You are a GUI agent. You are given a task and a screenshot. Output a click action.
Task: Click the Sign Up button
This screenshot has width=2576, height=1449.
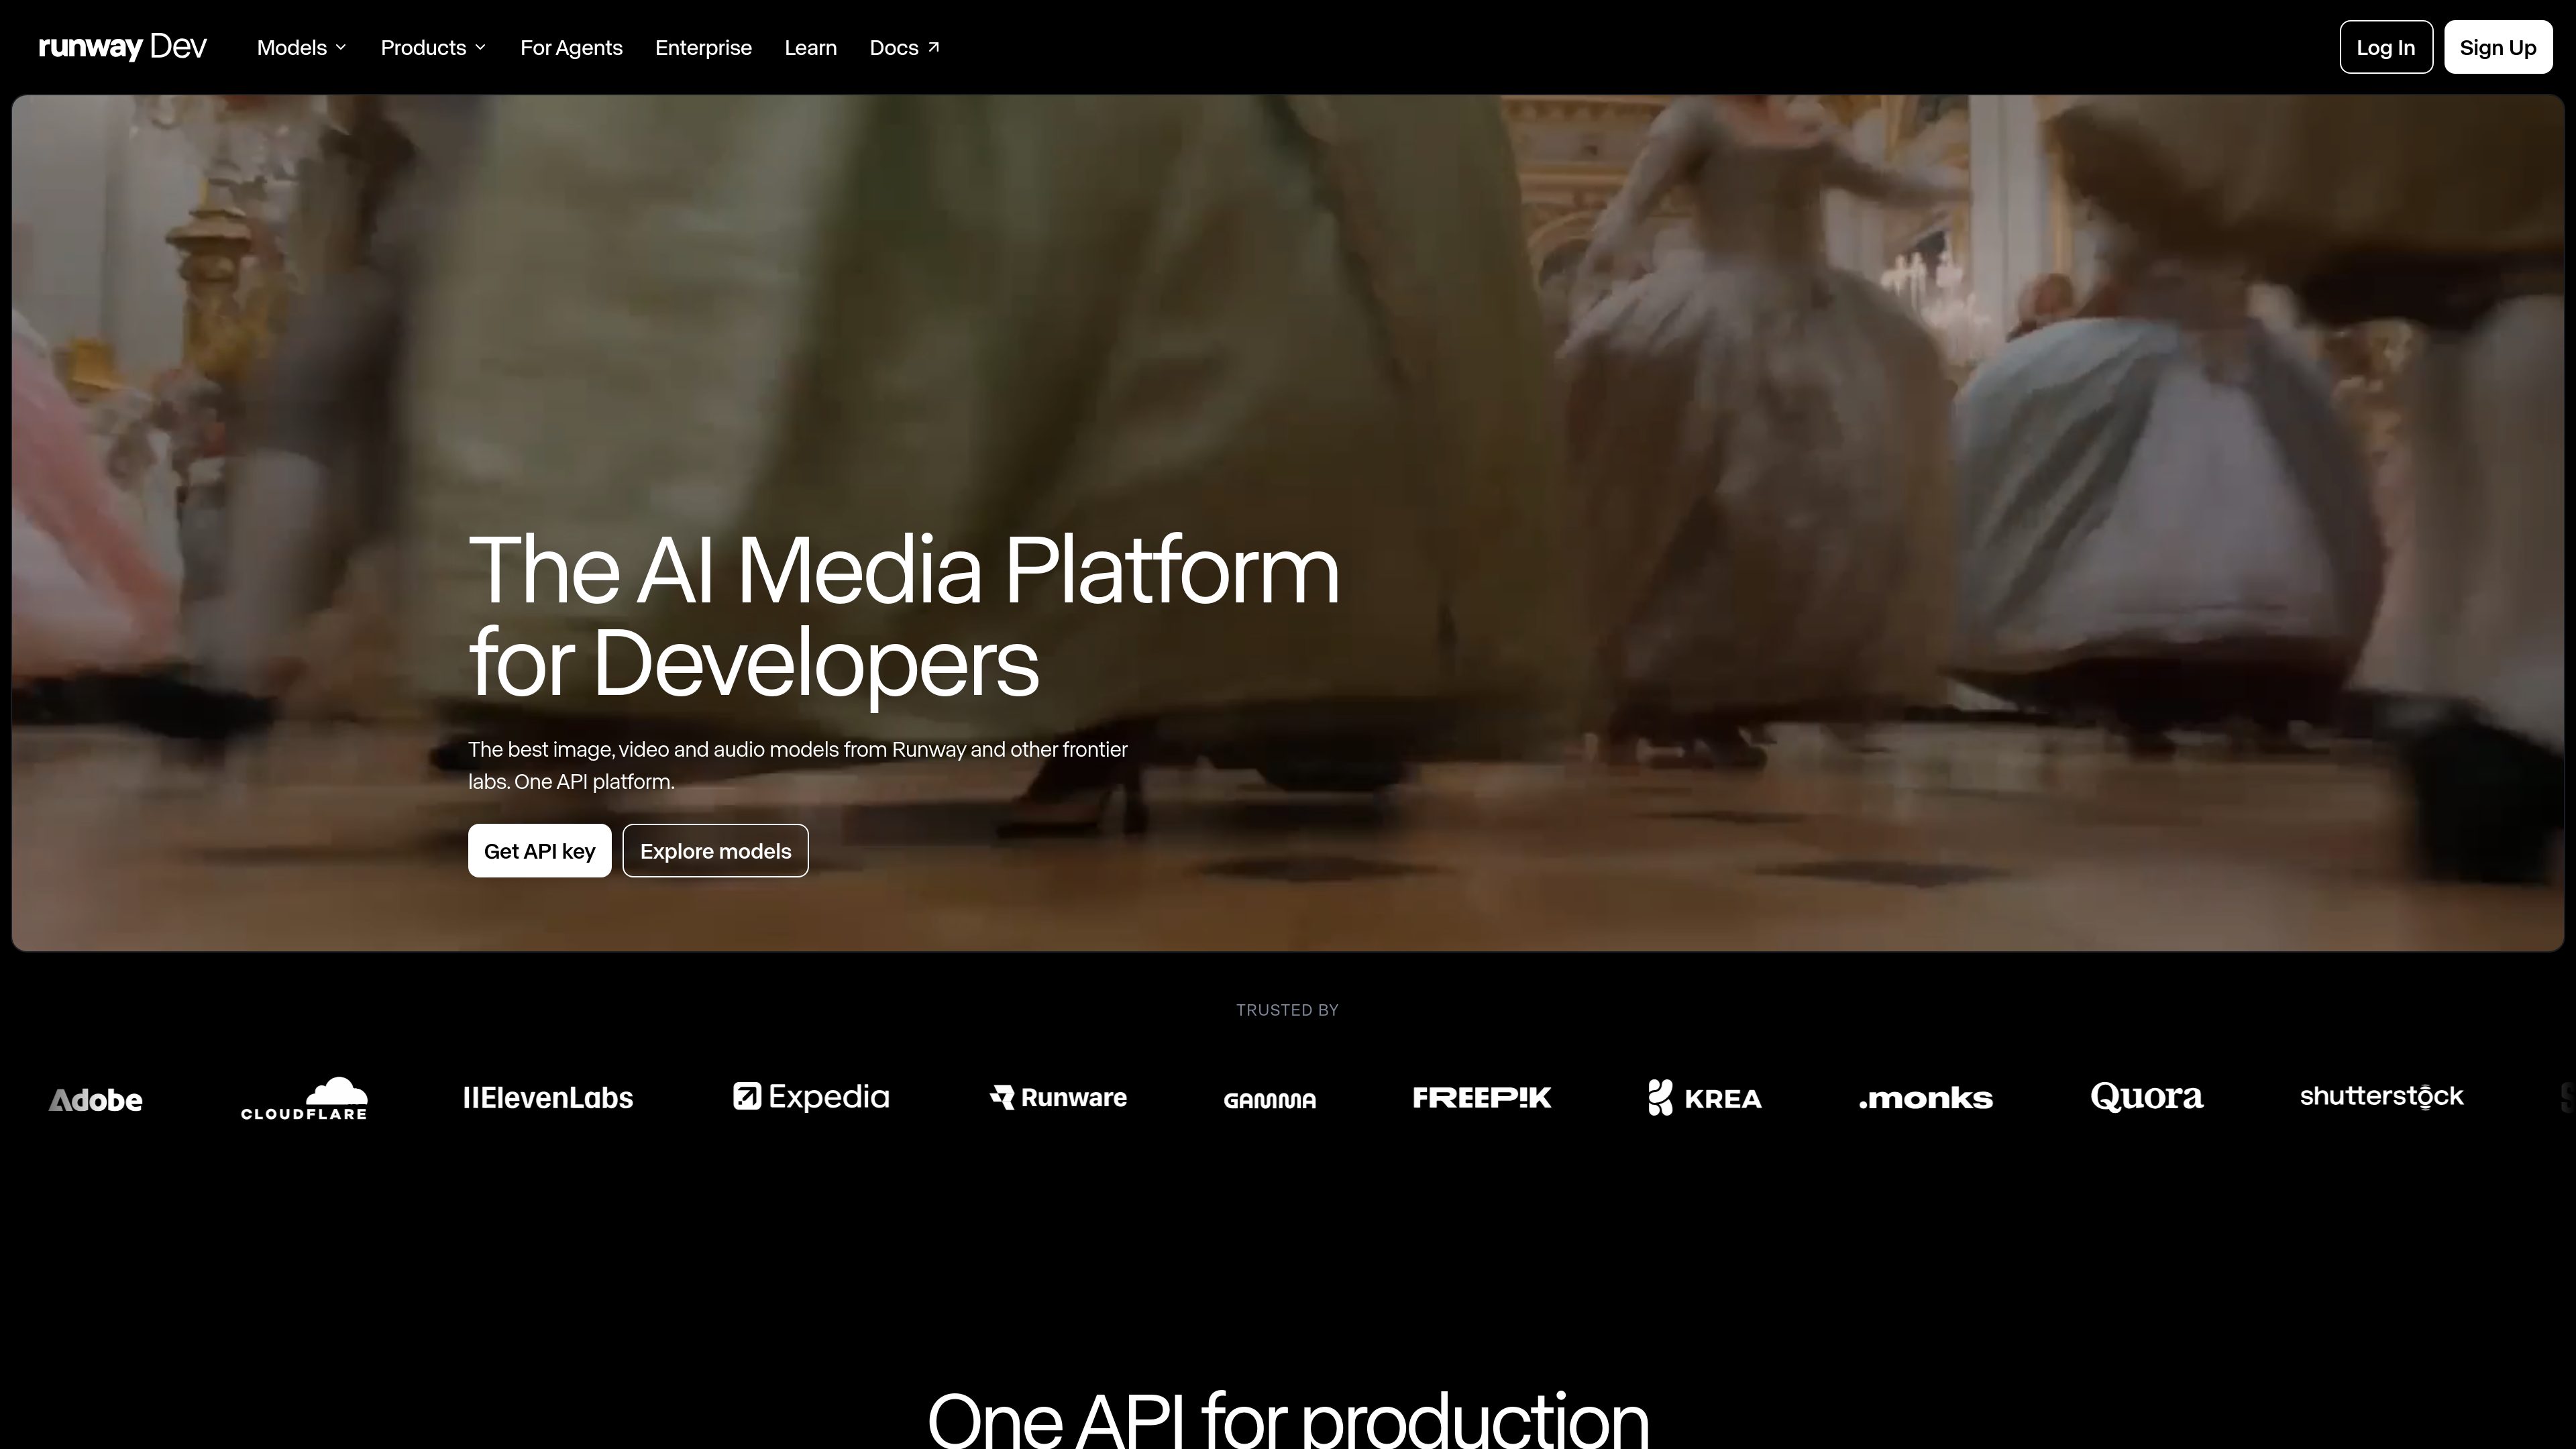[x=2498, y=47]
